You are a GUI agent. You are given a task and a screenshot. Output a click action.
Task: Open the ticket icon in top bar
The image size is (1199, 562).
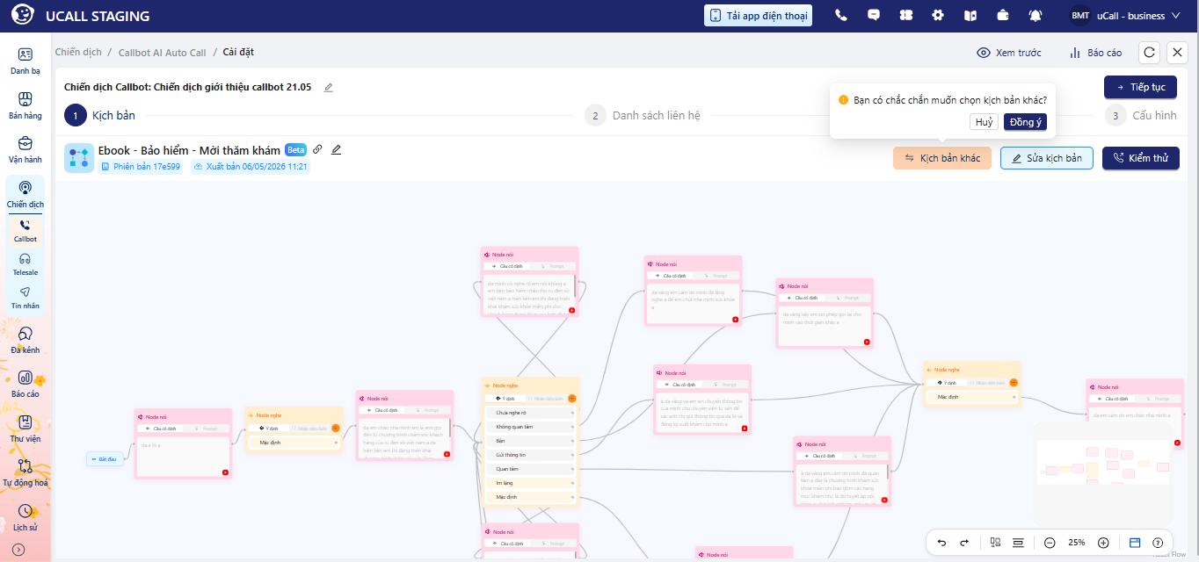906,15
